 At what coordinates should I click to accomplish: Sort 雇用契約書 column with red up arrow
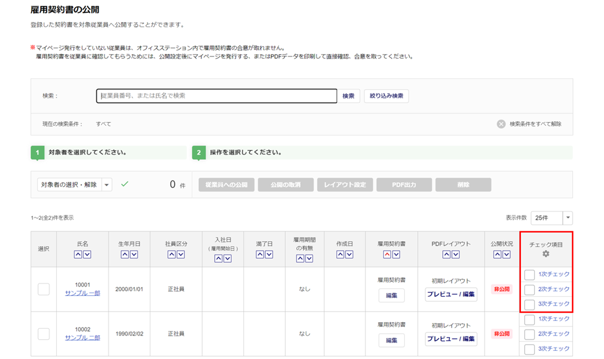387,254
